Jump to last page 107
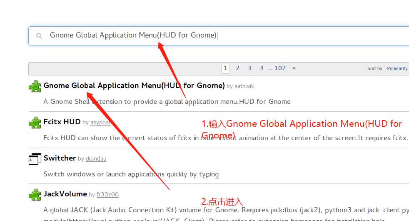Image resolution: width=409 pixels, height=221 pixels. click(x=280, y=68)
